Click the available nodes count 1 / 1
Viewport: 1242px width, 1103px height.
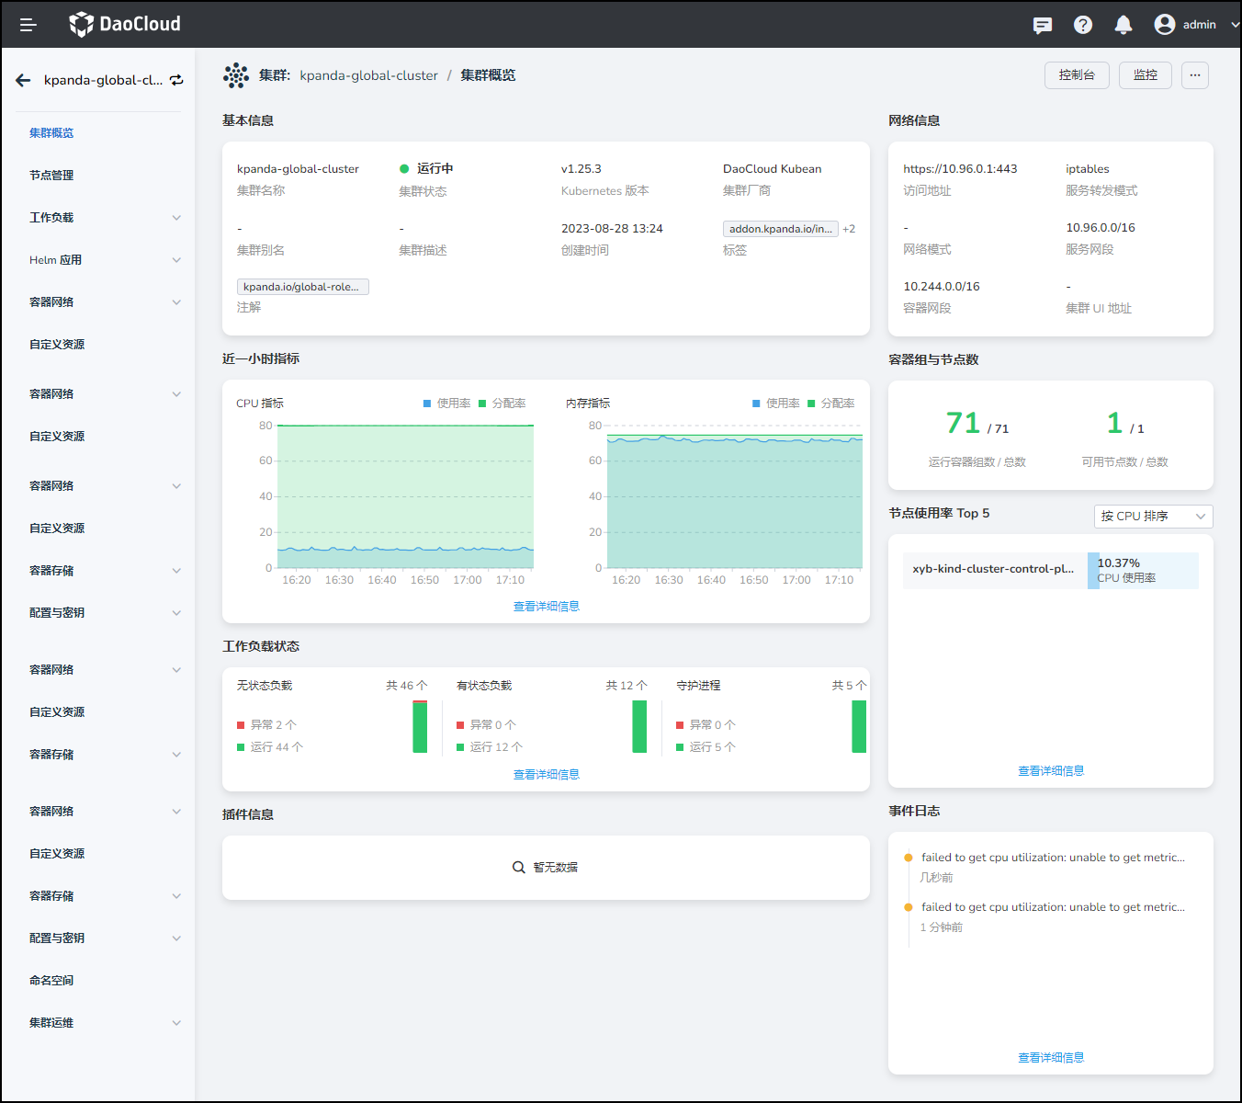click(x=1125, y=423)
